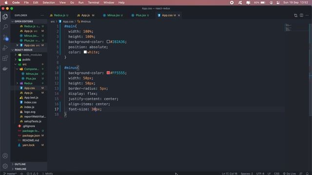Image resolution: width=312 pixels, height=175 pixels.
Task: Open .gitignore in the file tree
Action: [x=29, y=126]
